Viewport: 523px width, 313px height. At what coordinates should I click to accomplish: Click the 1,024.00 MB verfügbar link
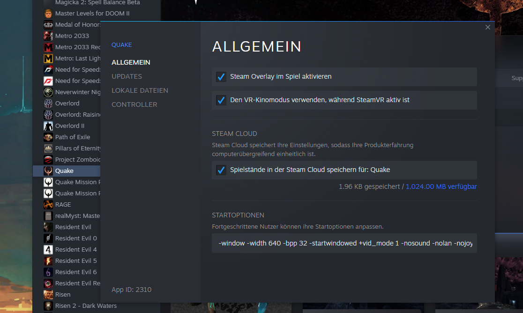tap(441, 186)
